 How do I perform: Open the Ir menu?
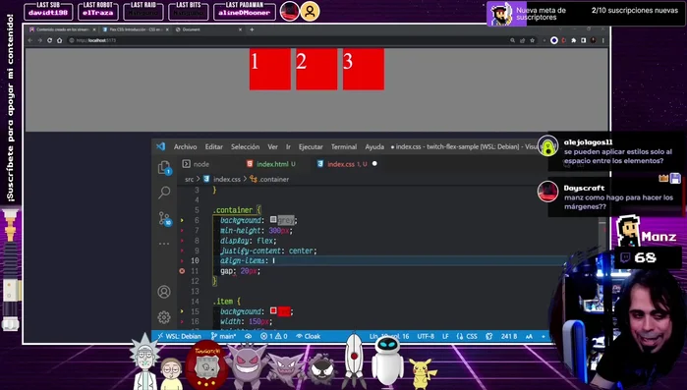[x=288, y=146]
